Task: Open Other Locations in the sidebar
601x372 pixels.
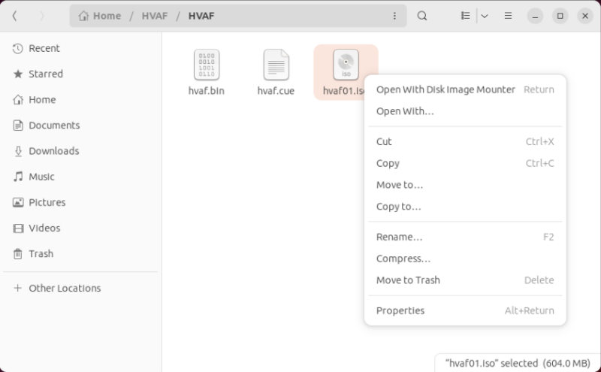Action: point(80,288)
